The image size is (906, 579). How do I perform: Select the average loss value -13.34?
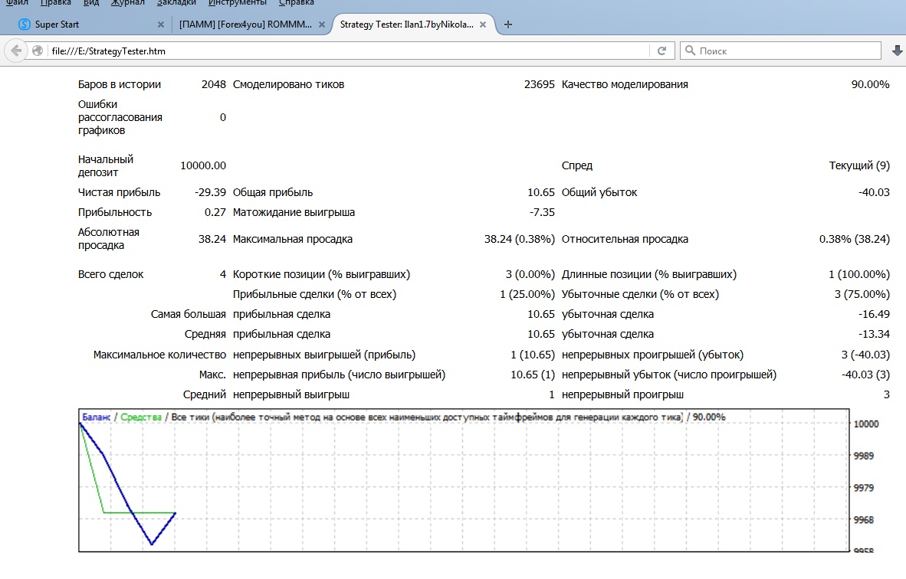click(874, 334)
